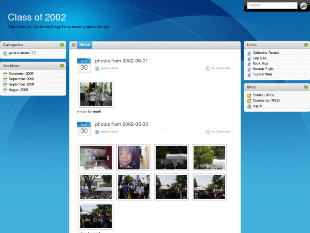Open the group photo thumbnail in 2002-06-01 post

[96, 94]
